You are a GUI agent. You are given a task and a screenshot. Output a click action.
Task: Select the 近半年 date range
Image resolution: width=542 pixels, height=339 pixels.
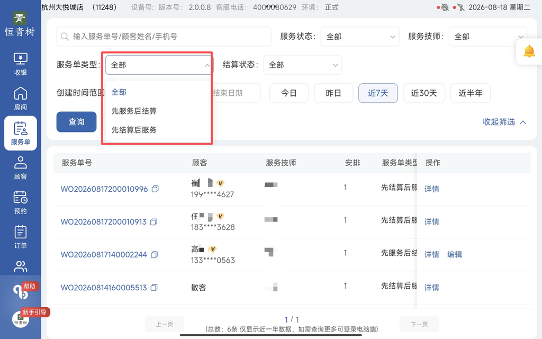[471, 93]
